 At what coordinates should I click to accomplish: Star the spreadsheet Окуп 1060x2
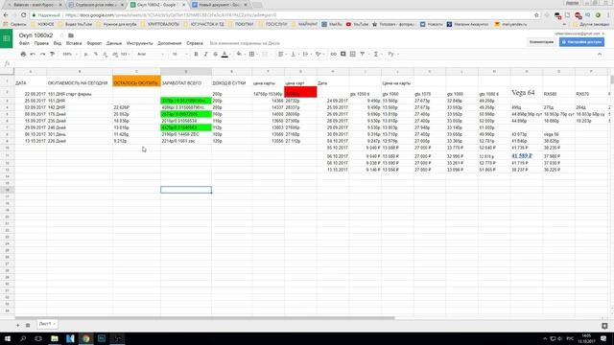pos(61,35)
